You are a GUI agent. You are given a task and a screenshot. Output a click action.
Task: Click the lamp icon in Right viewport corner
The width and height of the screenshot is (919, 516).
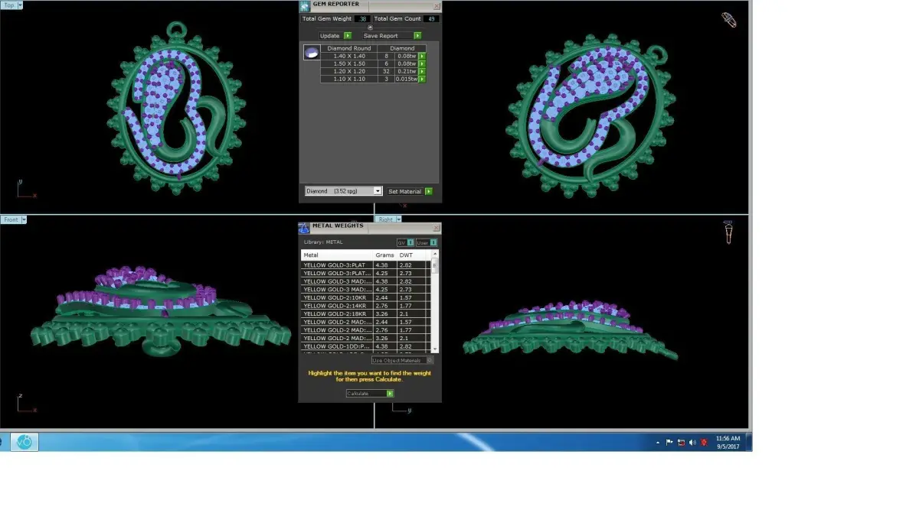coord(729,232)
